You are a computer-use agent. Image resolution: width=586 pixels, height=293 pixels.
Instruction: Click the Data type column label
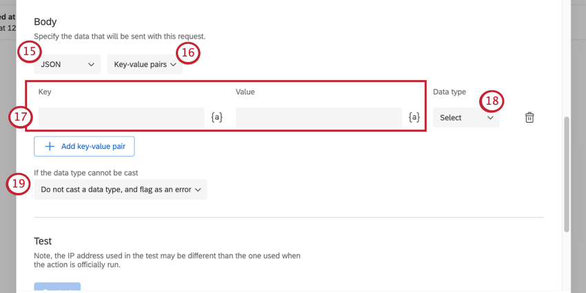click(449, 92)
